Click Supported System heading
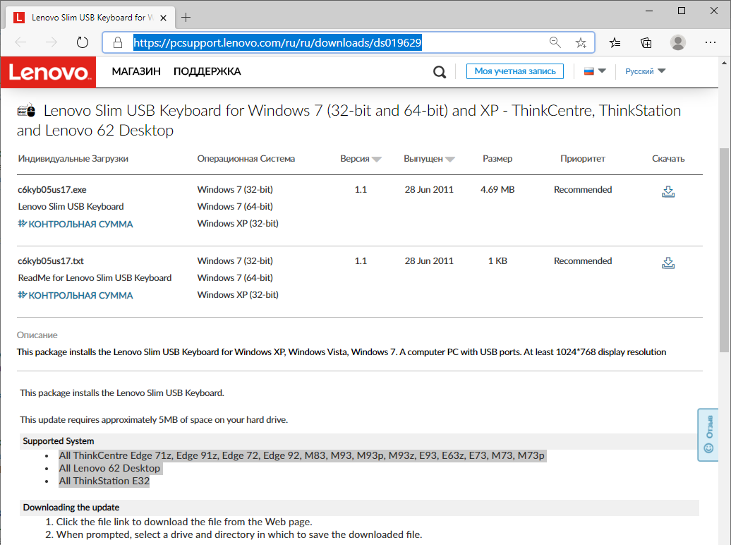The image size is (731, 545). [59, 441]
